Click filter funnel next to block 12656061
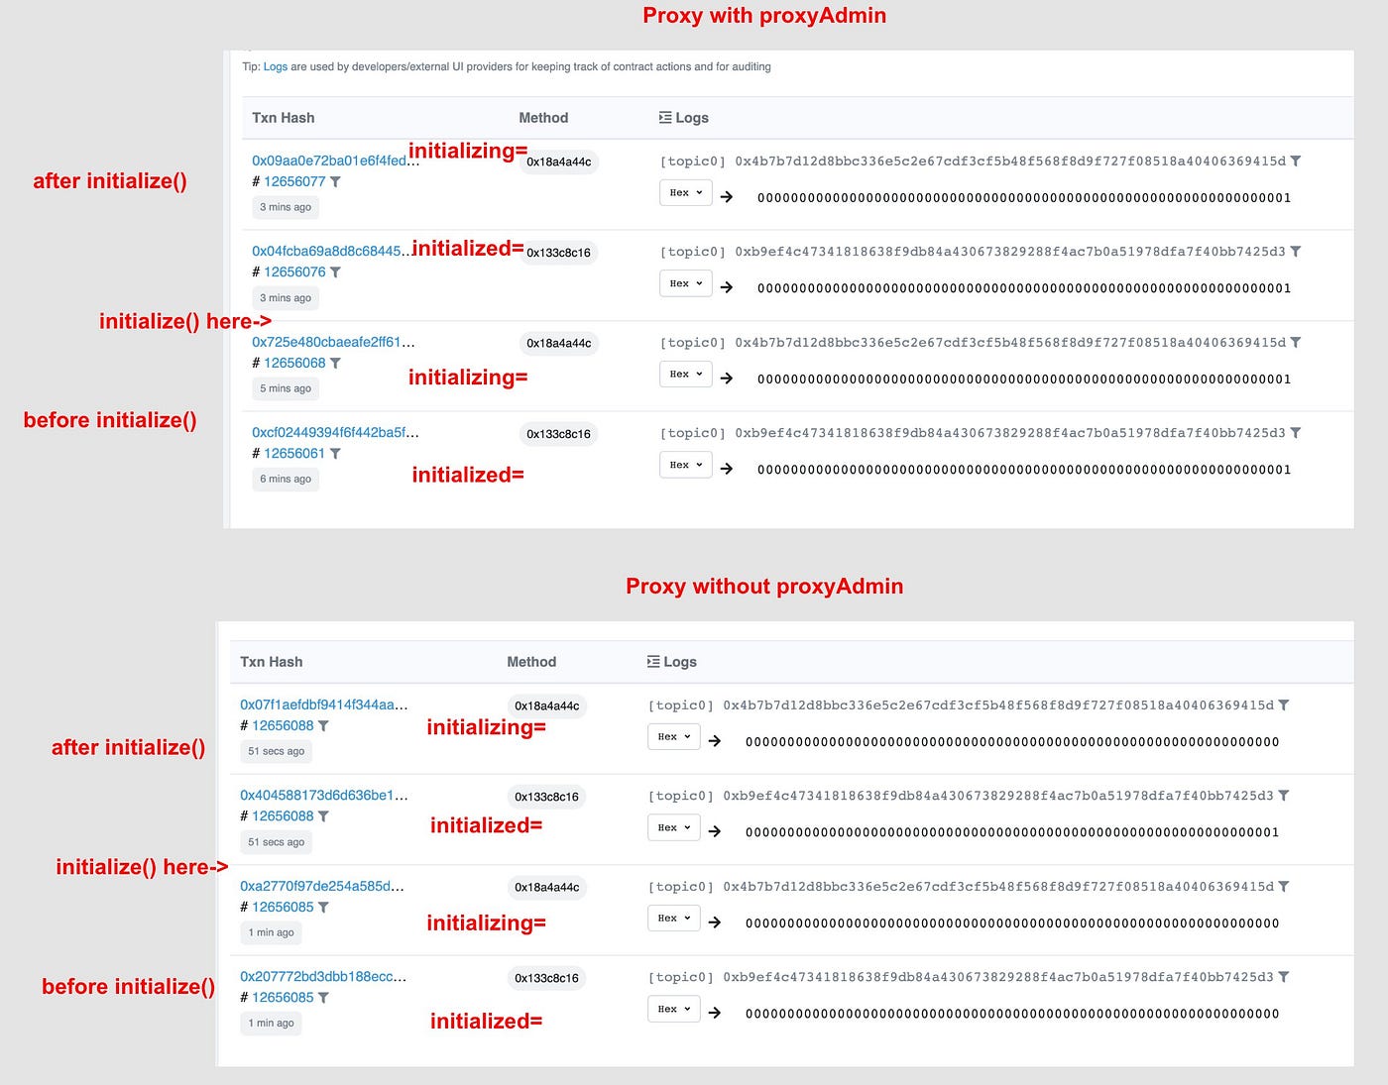 click(x=335, y=454)
